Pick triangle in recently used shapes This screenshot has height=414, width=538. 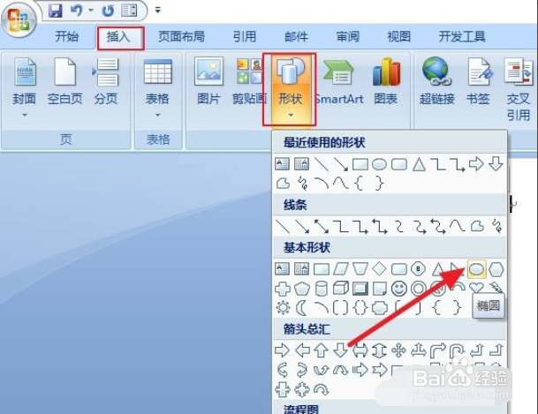pos(419,164)
